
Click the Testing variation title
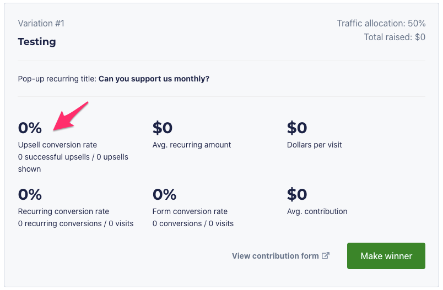[37, 41]
